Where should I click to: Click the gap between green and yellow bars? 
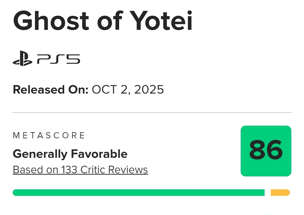268,192
